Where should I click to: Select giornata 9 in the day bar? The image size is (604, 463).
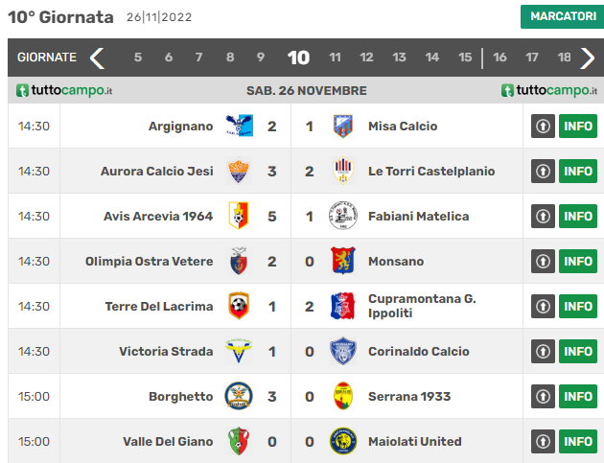pos(261,58)
